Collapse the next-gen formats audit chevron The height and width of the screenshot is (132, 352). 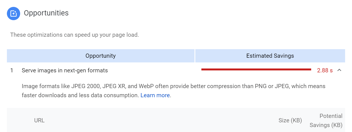[339, 70]
